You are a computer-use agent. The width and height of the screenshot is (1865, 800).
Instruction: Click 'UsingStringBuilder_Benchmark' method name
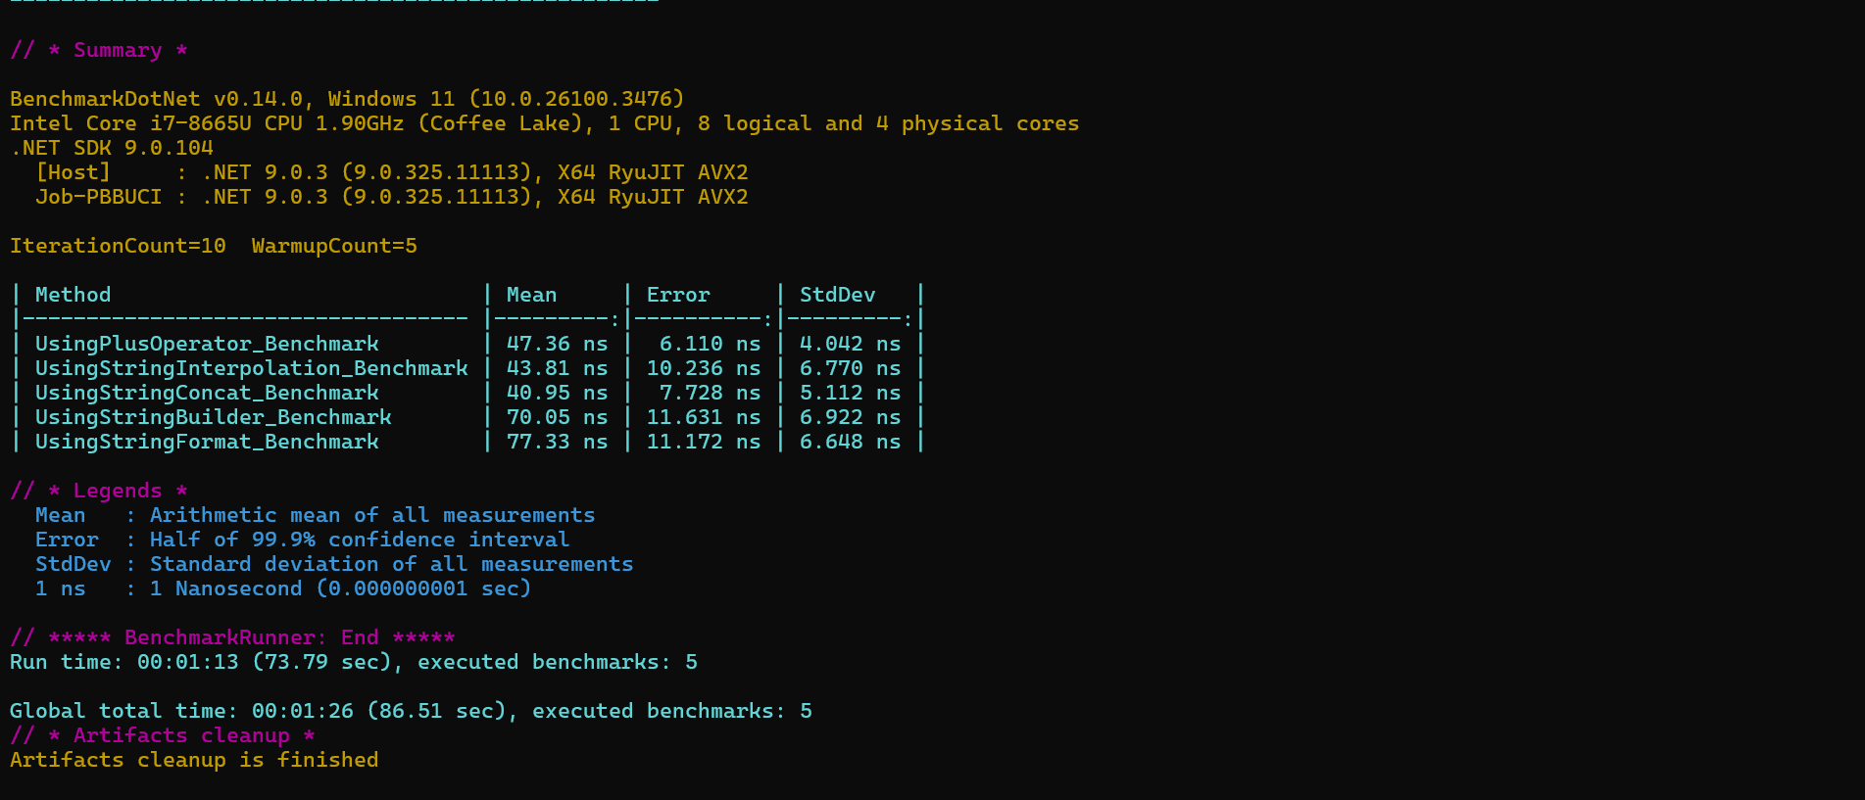click(214, 417)
